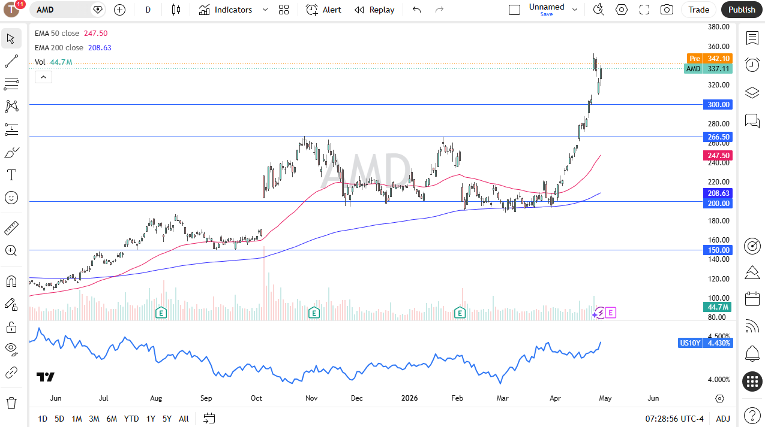Image resolution: width=765 pixels, height=427 pixels.
Task: Change the D chart interval
Action: (x=148, y=10)
